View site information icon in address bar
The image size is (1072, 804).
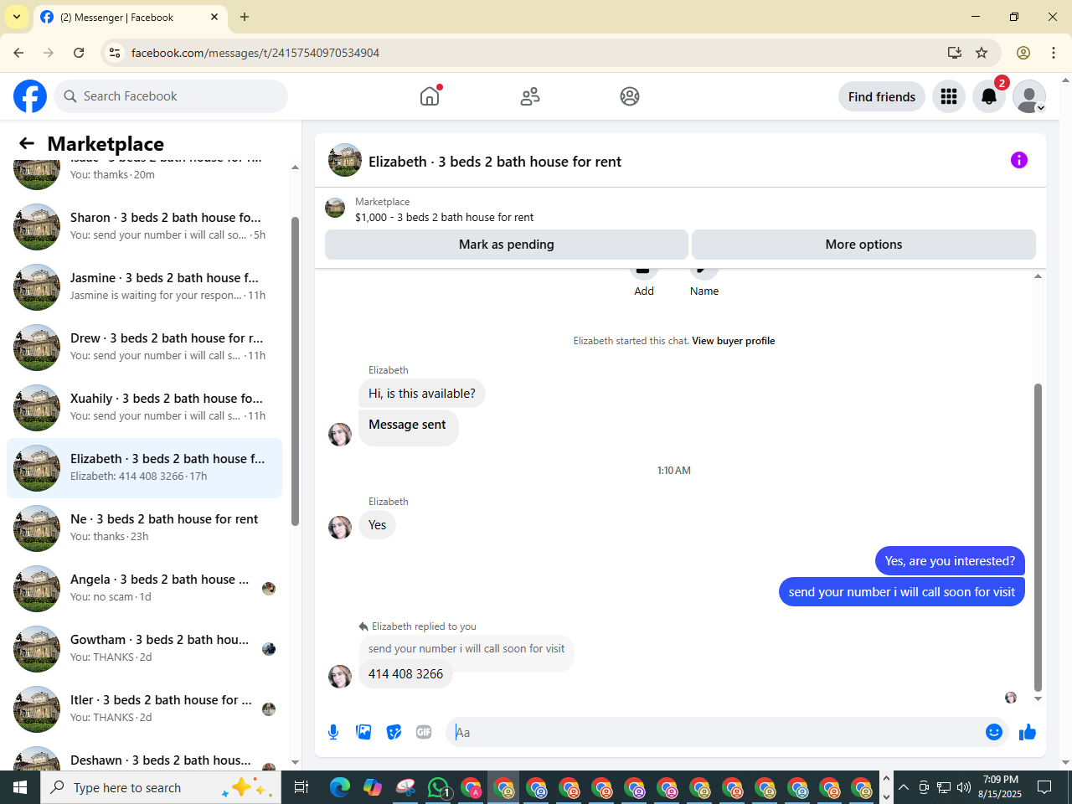116,53
